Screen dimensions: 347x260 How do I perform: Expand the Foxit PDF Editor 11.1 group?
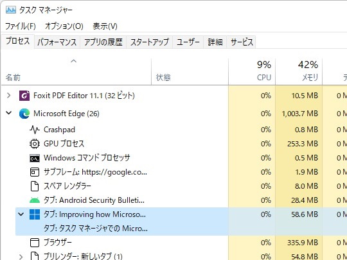[9, 96]
